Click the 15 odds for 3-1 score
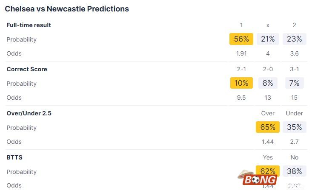This screenshot has height=193, width=312. pyautogui.click(x=294, y=98)
